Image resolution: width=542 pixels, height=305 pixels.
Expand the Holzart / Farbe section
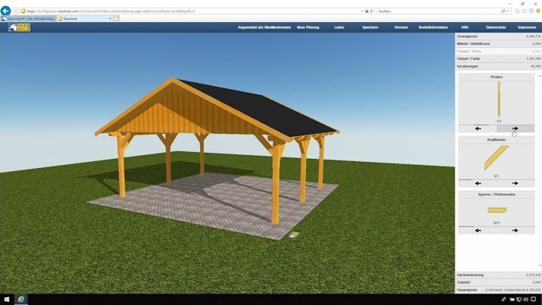coord(498,59)
